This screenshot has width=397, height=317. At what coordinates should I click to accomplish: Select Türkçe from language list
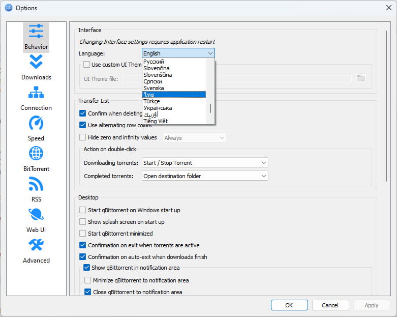pos(174,101)
